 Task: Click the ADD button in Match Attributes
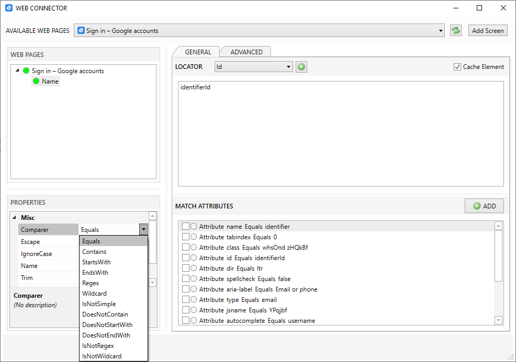(484, 206)
